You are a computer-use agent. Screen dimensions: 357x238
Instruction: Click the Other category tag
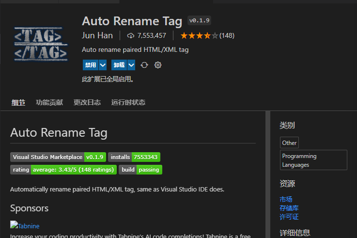click(289, 143)
